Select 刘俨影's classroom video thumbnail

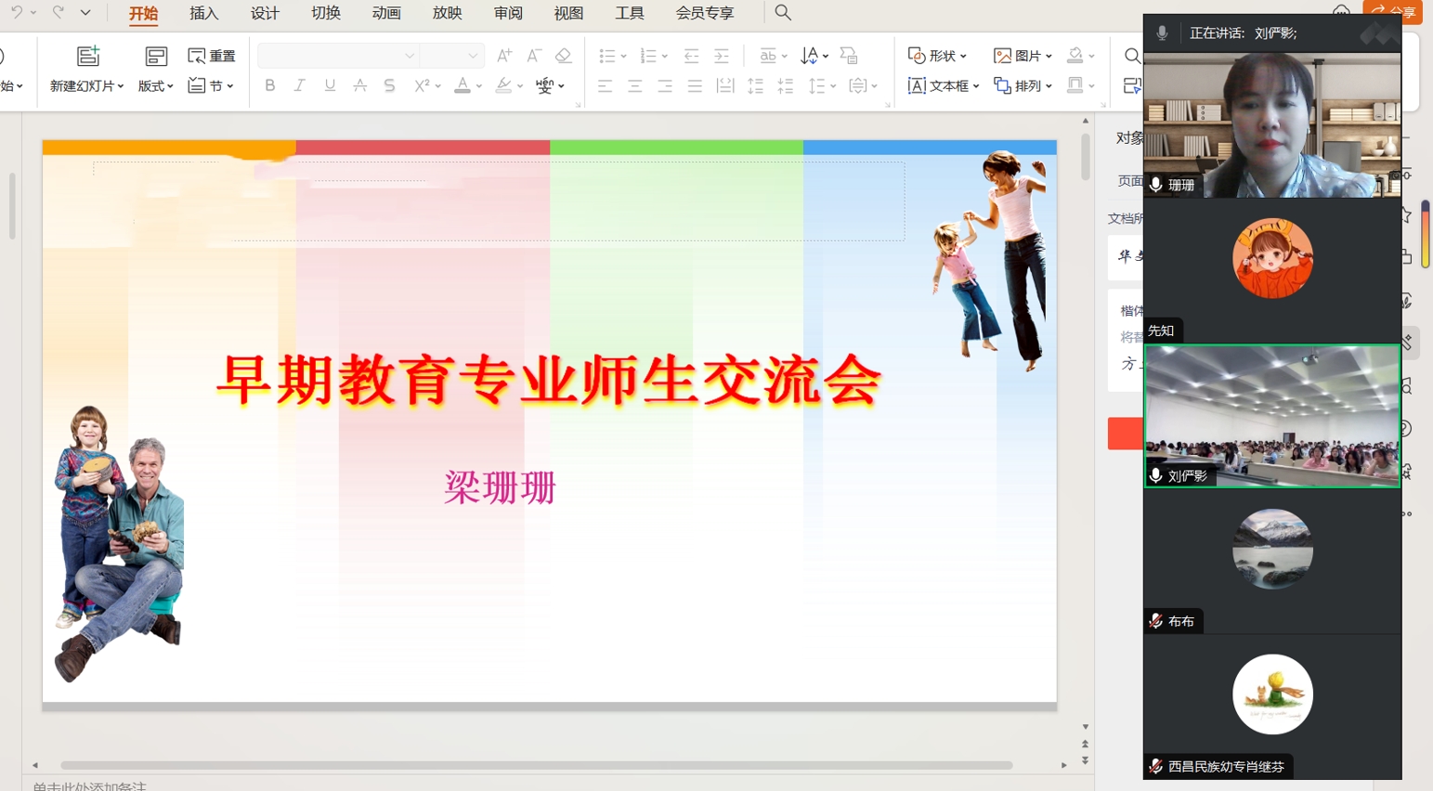pyautogui.click(x=1271, y=416)
